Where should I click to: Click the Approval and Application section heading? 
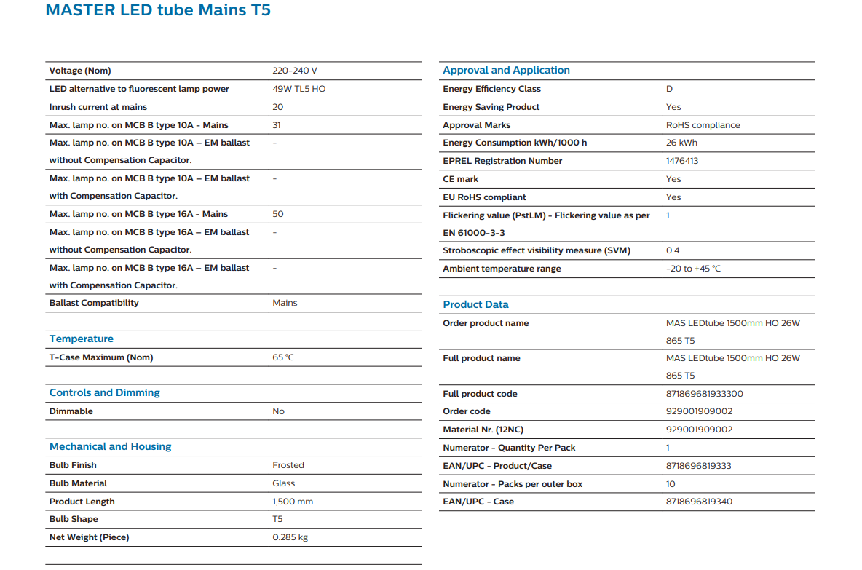point(506,71)
